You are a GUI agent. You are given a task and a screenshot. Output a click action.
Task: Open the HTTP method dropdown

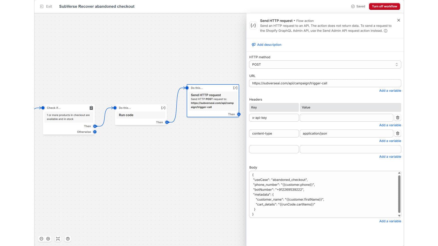(x=325, y=64)
